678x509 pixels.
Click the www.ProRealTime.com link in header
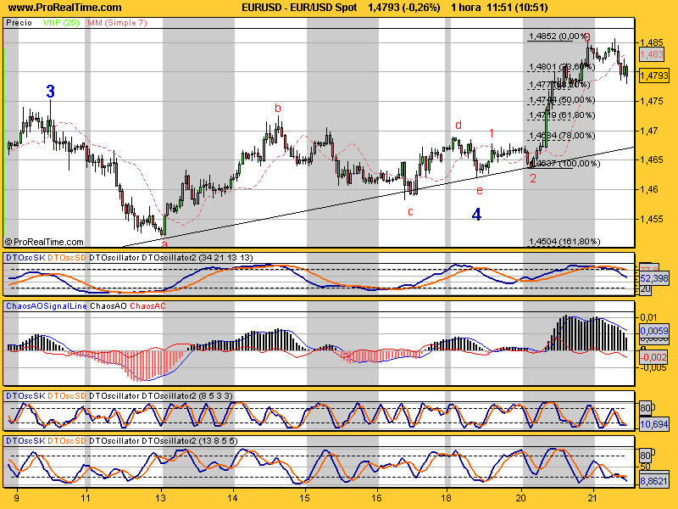(x=65, y=8)
